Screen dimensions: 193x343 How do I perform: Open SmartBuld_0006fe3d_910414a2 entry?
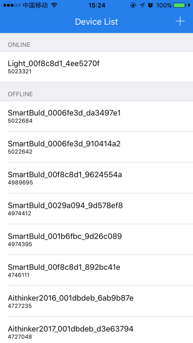tap(97, 147)
